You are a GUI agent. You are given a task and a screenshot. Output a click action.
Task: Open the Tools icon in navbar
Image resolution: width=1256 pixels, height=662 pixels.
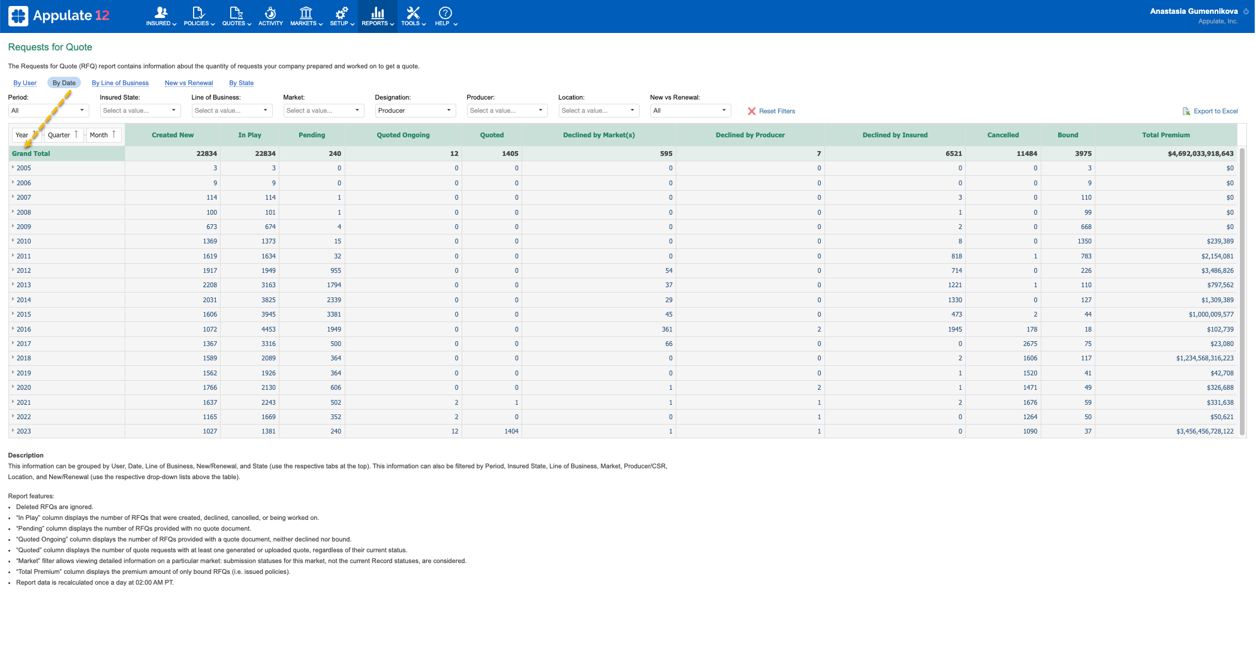click(412, 12)
